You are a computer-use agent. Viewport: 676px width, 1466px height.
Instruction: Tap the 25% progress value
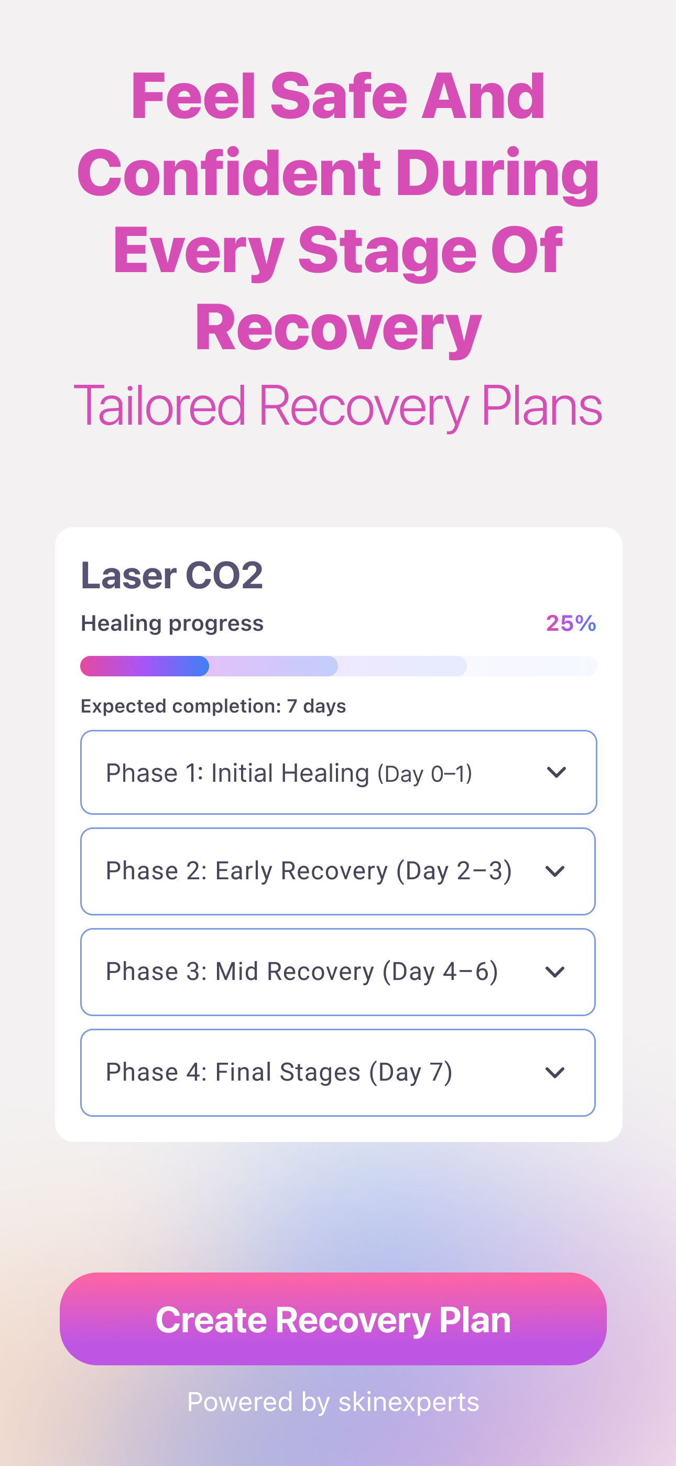click(571, 623)
